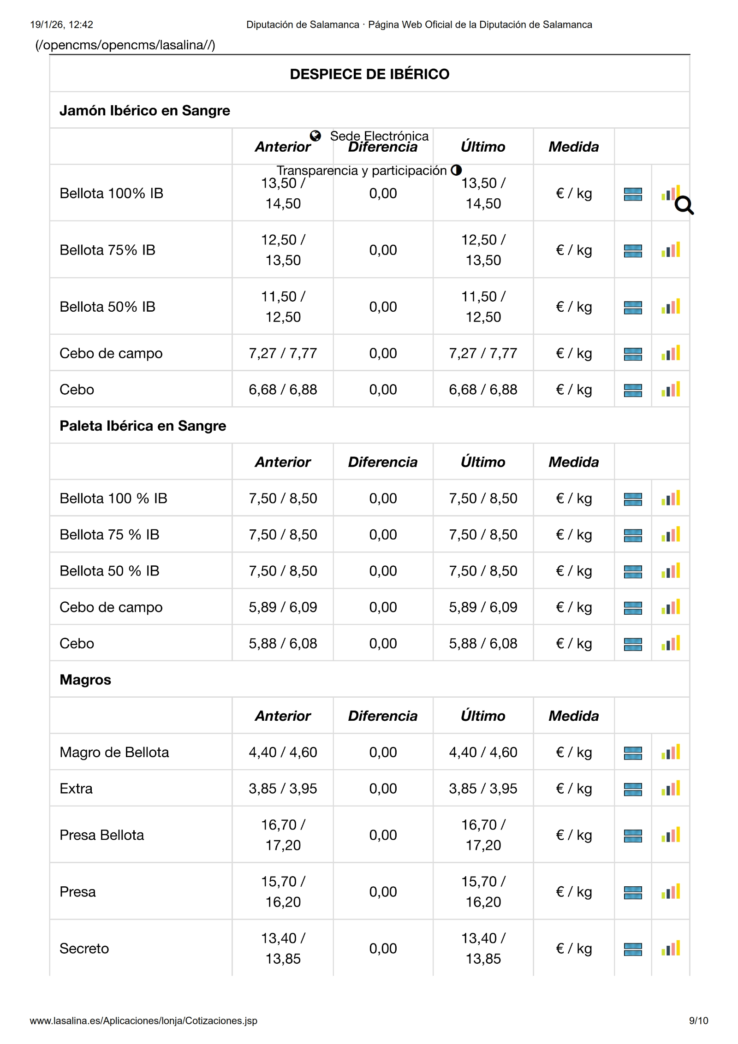This screenshot has width=738, height=1044.
Task: Toggle the high-contrast half-circle icon
Action: click(x=456, y=170)
